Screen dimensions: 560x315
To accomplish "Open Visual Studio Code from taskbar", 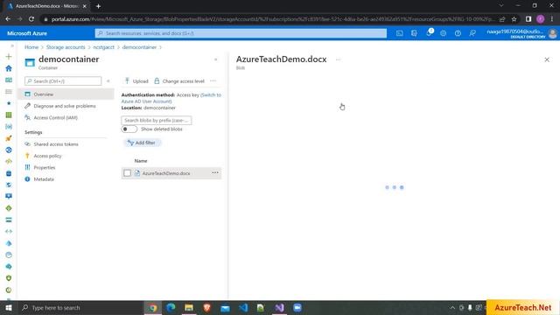I will coord(243,307).
